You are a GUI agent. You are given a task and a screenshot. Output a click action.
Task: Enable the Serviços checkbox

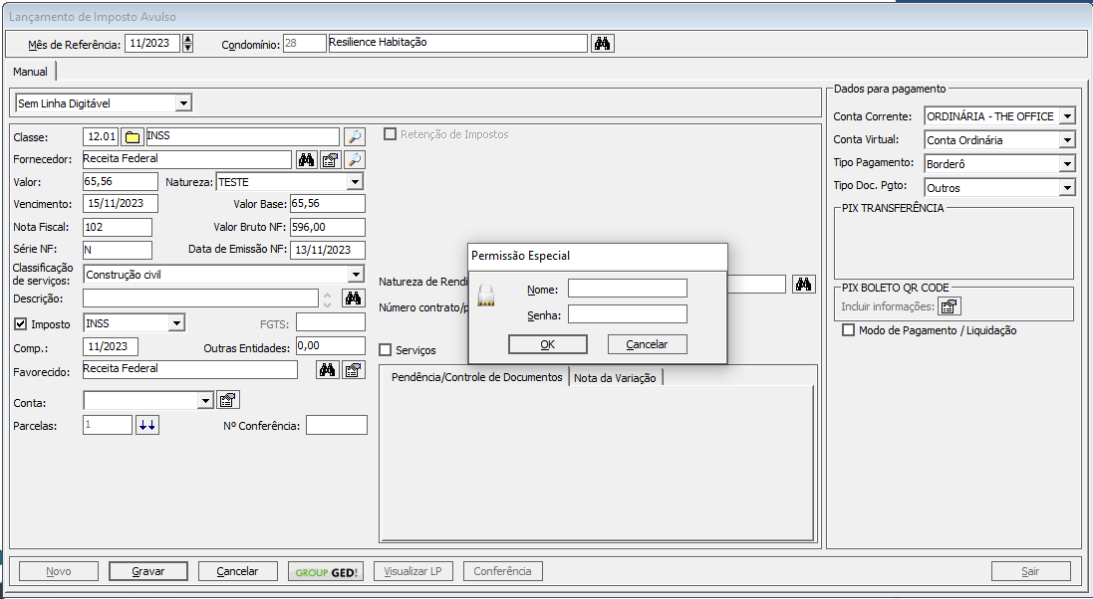point(386,350)
